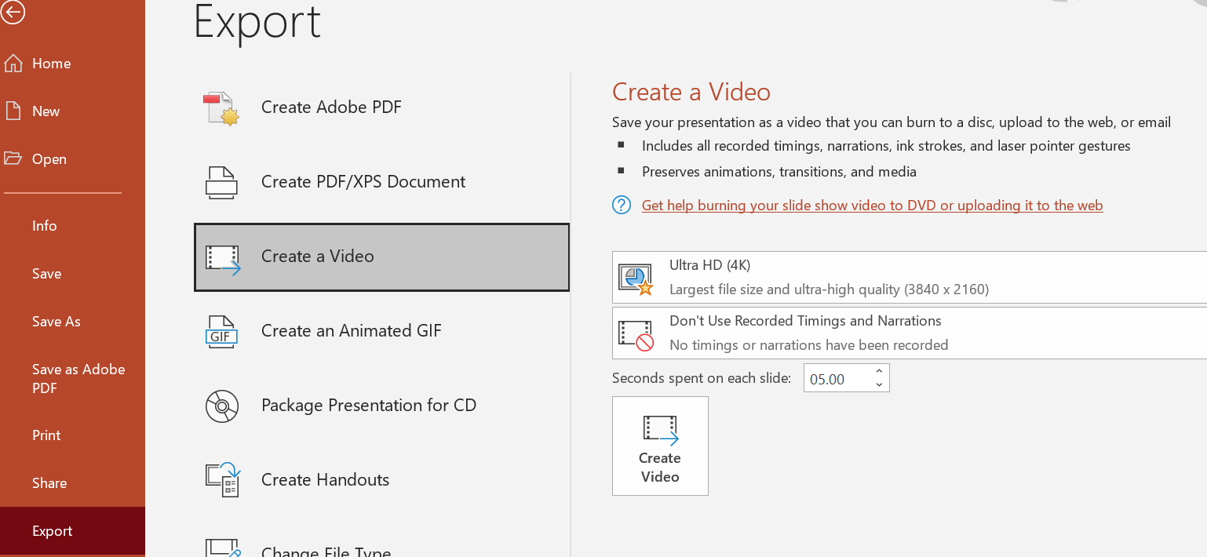Click 'Includes all recorded timings' bullet text

coord(886,146)
